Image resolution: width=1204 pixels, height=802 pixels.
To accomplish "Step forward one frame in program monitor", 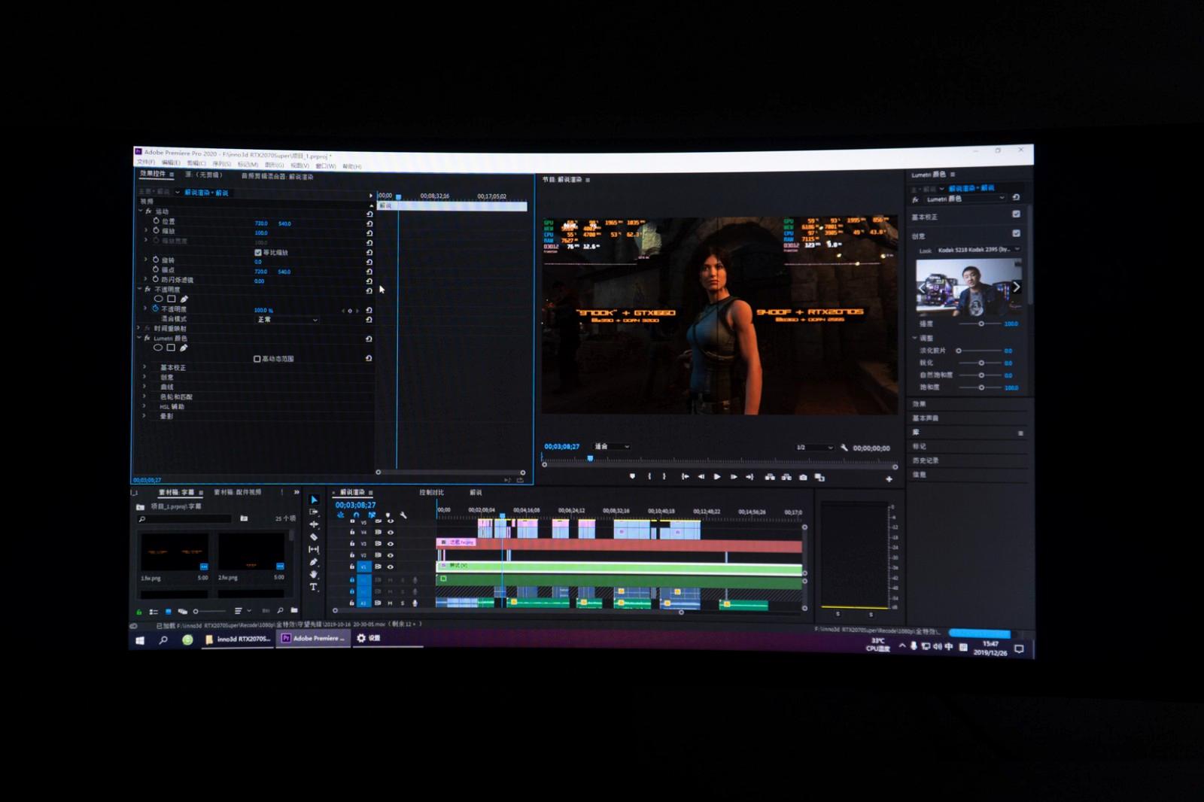I will click(x=734, y=476).
